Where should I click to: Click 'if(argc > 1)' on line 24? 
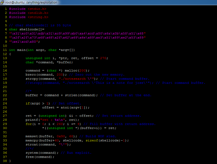[38, 104]
